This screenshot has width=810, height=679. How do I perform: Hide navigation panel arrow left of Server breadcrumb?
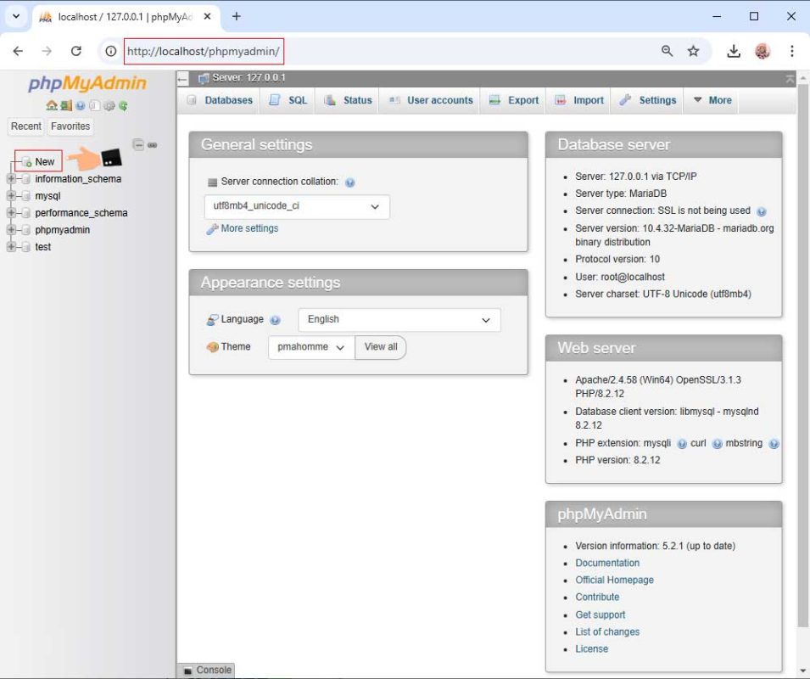click(x=182, y=79)
